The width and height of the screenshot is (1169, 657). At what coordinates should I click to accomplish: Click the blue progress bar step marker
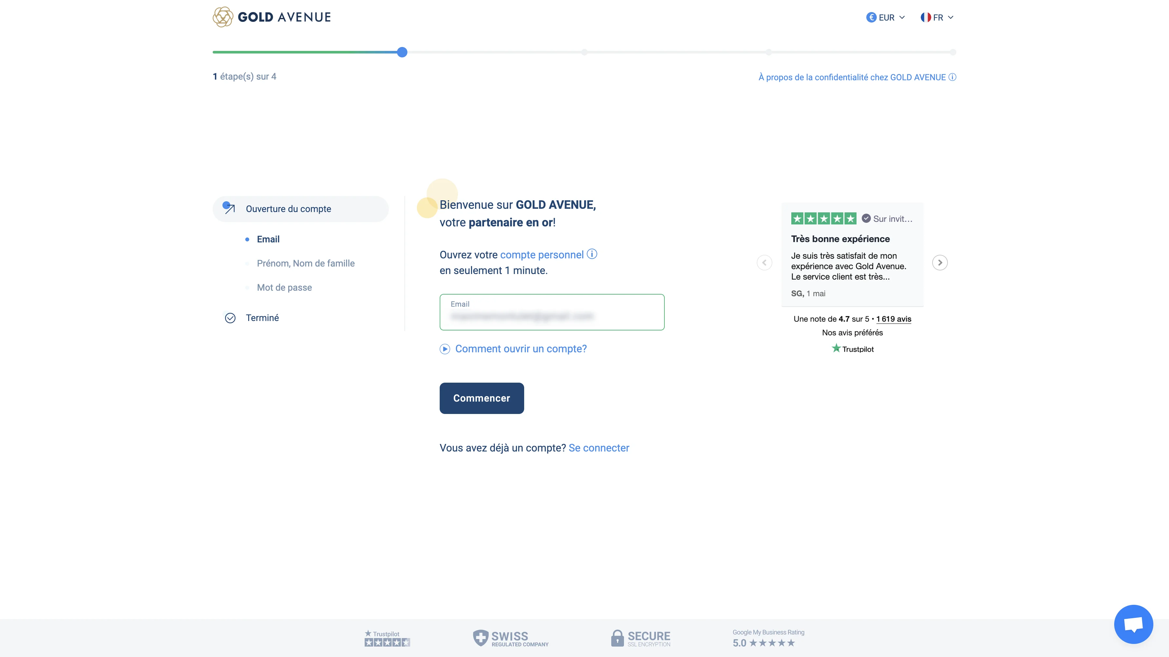pos(402,52)
